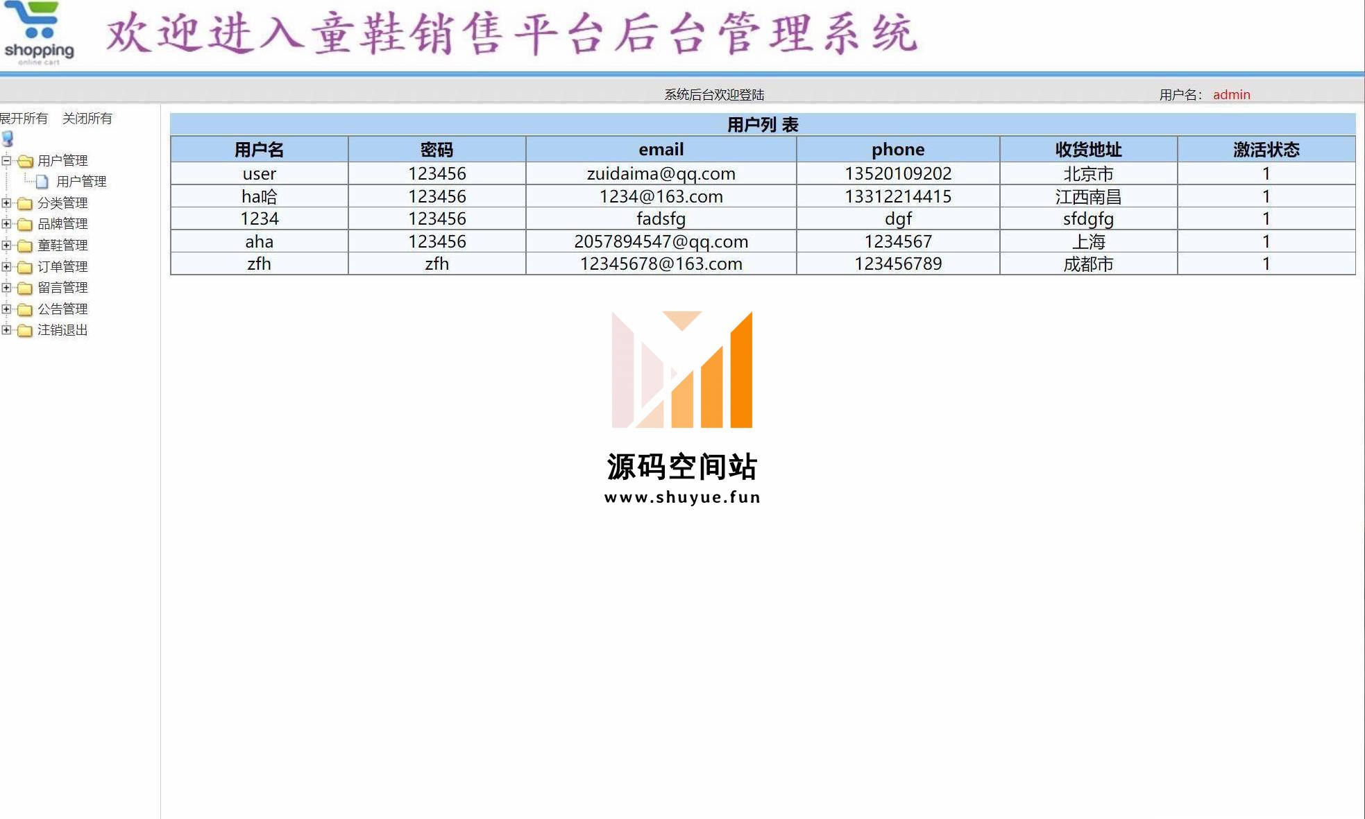This screenshot has width=1365, height=819.
Task: Click the email 12345678@163.com
Action: pos(661,264)
